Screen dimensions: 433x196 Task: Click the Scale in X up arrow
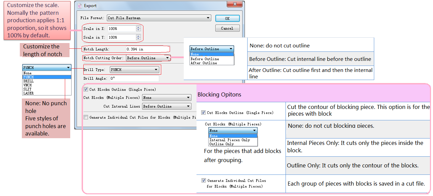(x=138, y=27)
